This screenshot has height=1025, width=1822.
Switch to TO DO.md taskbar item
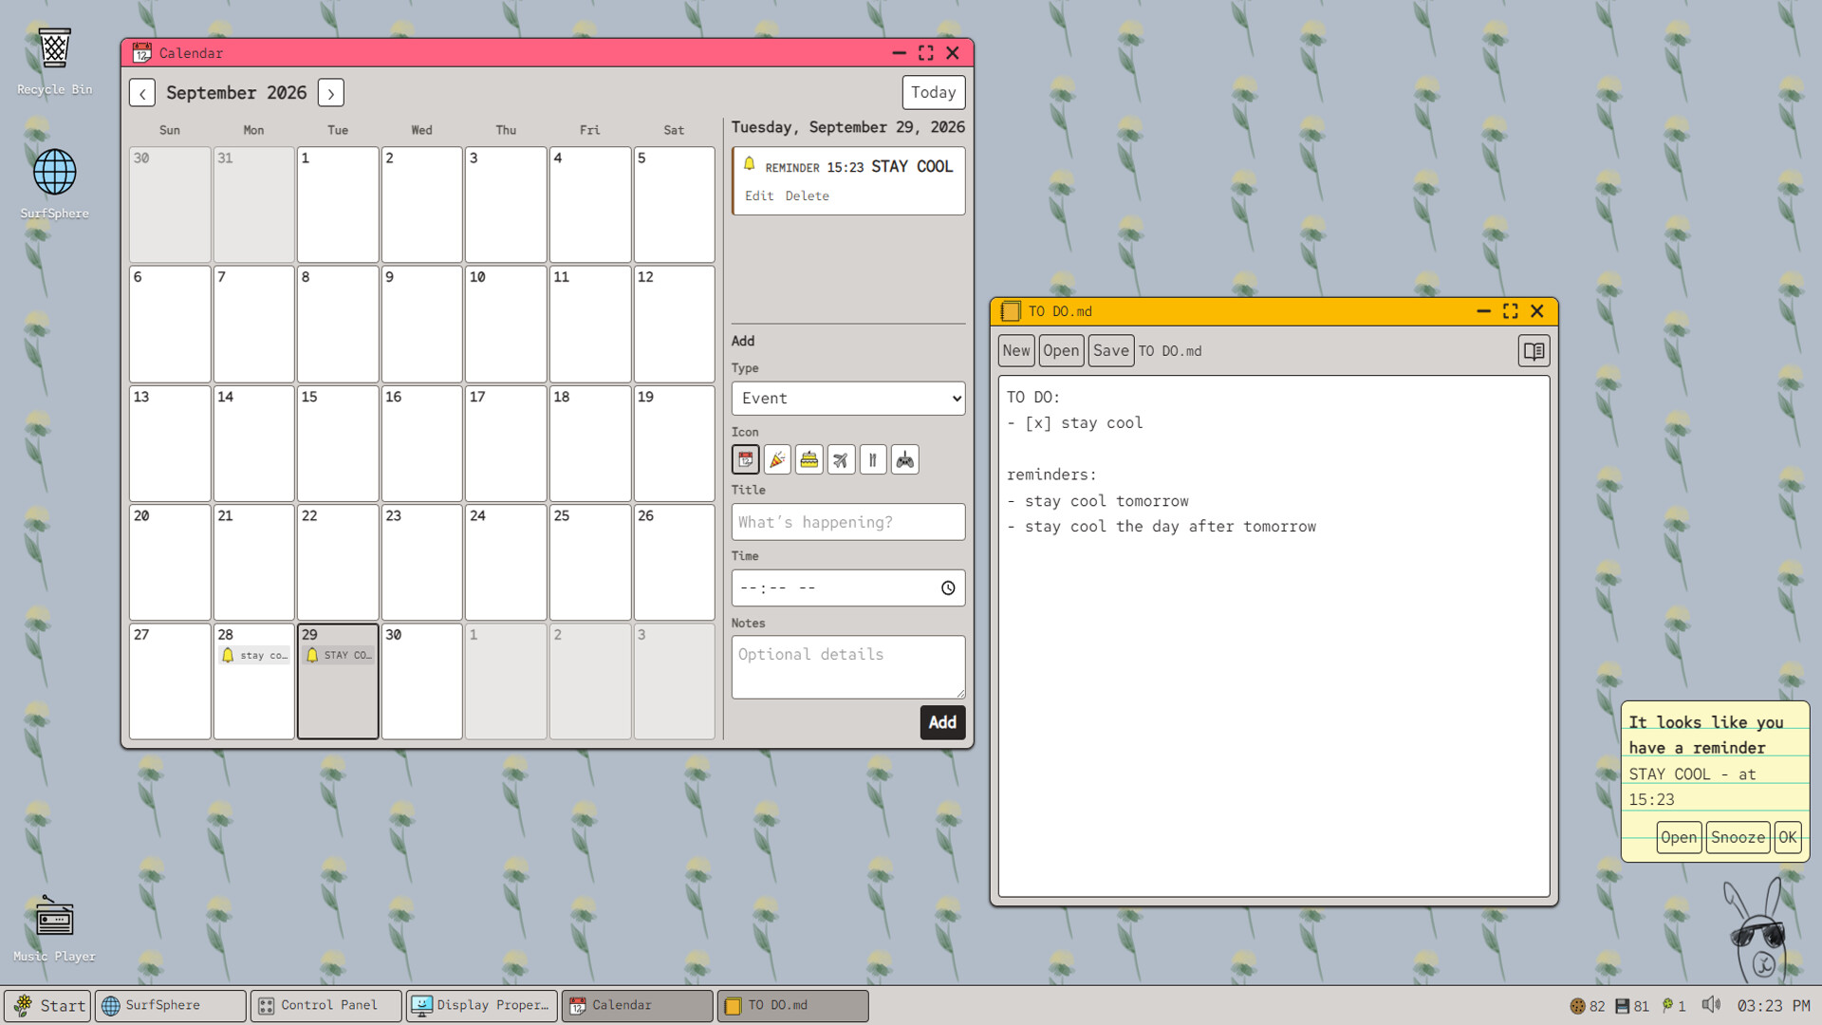click(792, 1006)
